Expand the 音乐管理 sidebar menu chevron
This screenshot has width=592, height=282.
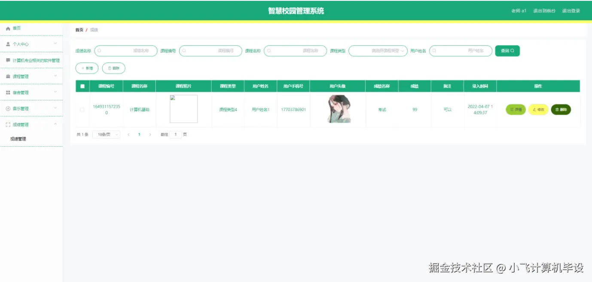(x=55, y=108)
